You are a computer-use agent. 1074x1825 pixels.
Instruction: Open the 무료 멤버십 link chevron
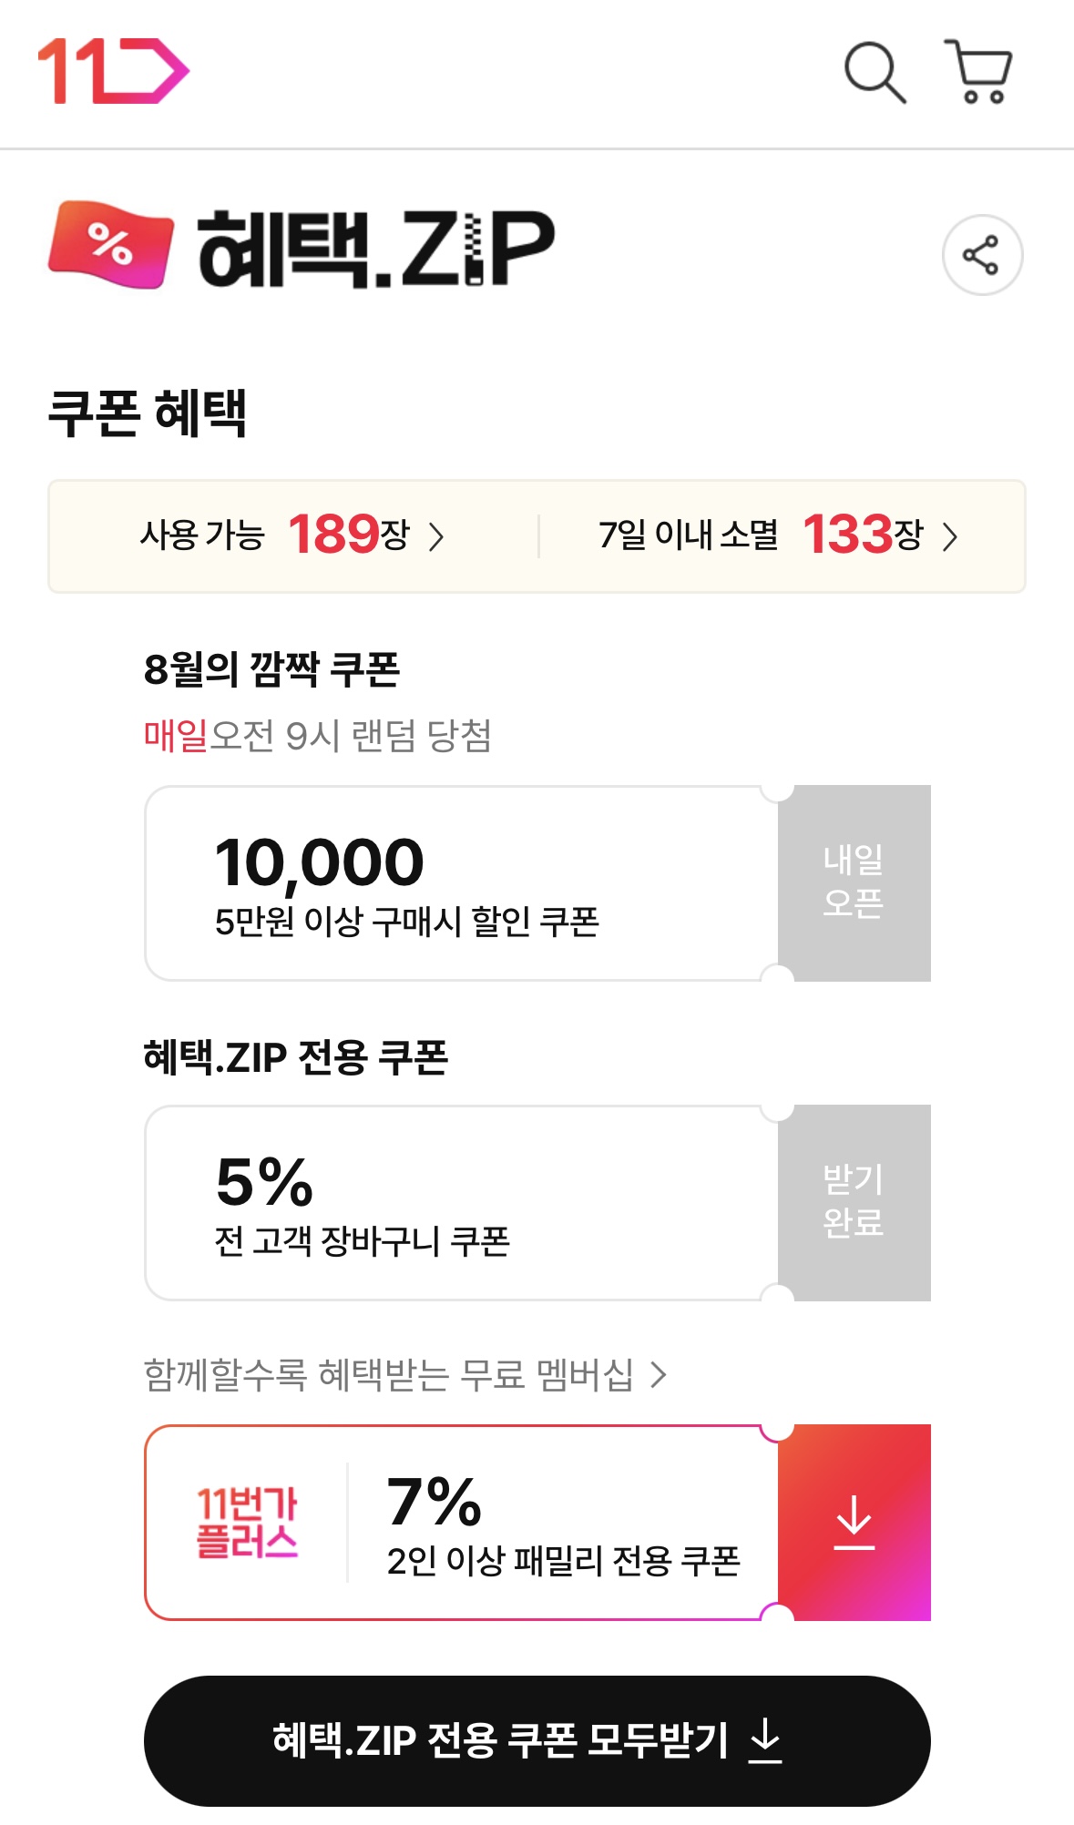coord(659,1374)
